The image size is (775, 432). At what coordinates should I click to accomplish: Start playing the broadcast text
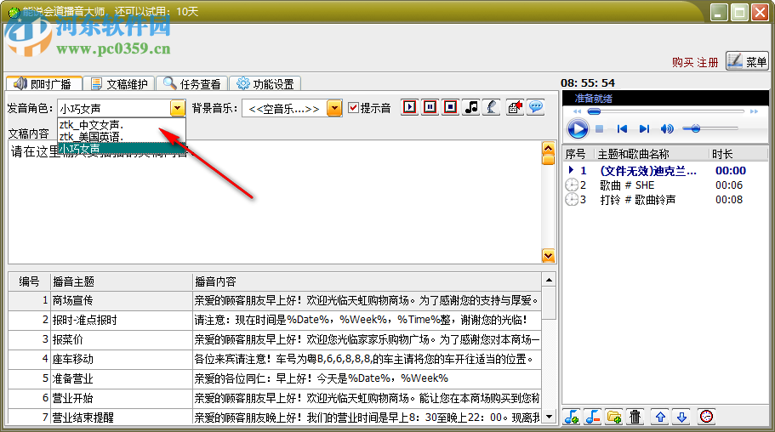pyautogui.click(x=410, y=107)
